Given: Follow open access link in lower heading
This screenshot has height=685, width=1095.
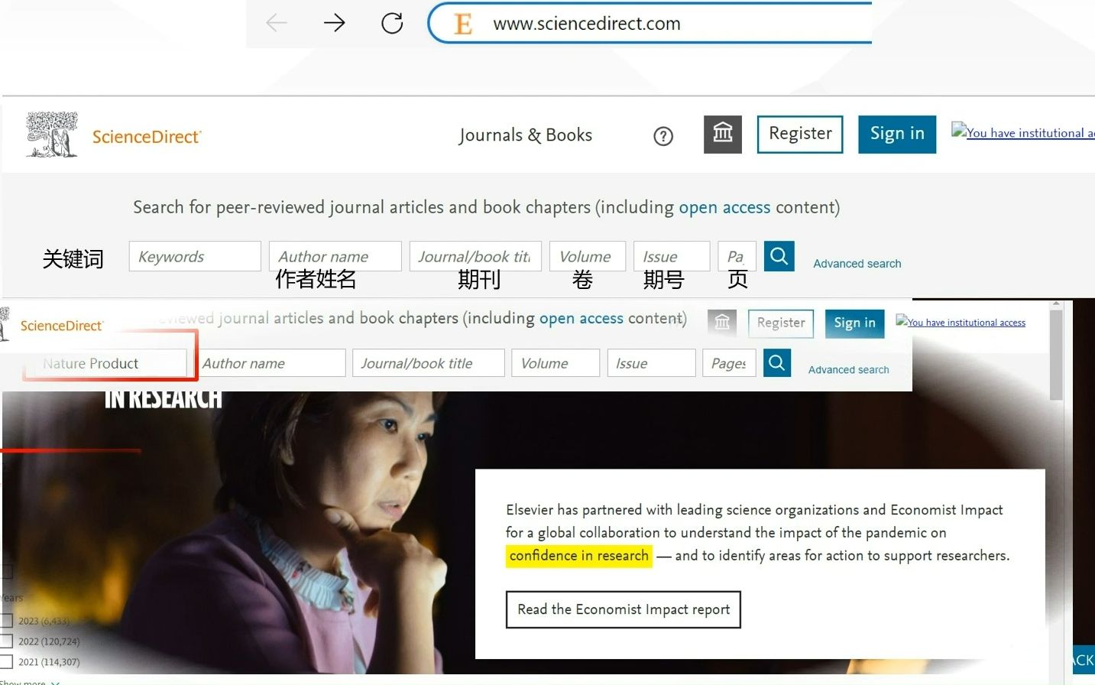Looking at the screenshot, I should tap(582, 318).
